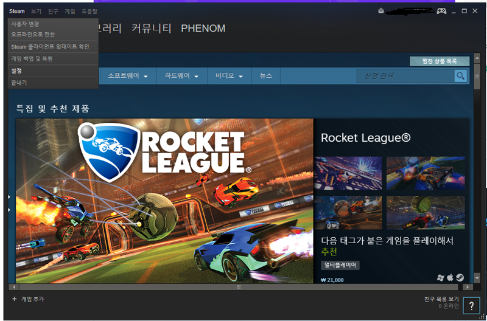Expand the 하드웨어 store dropdown
487x321 pixels.
point(181,76)
